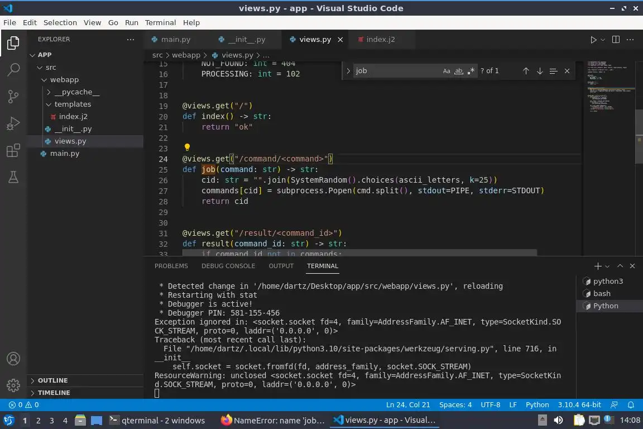The height and width of the screenshot is (429, 643).
Task: Click the webapp breadcrumb segment
Action: point(186,55)
